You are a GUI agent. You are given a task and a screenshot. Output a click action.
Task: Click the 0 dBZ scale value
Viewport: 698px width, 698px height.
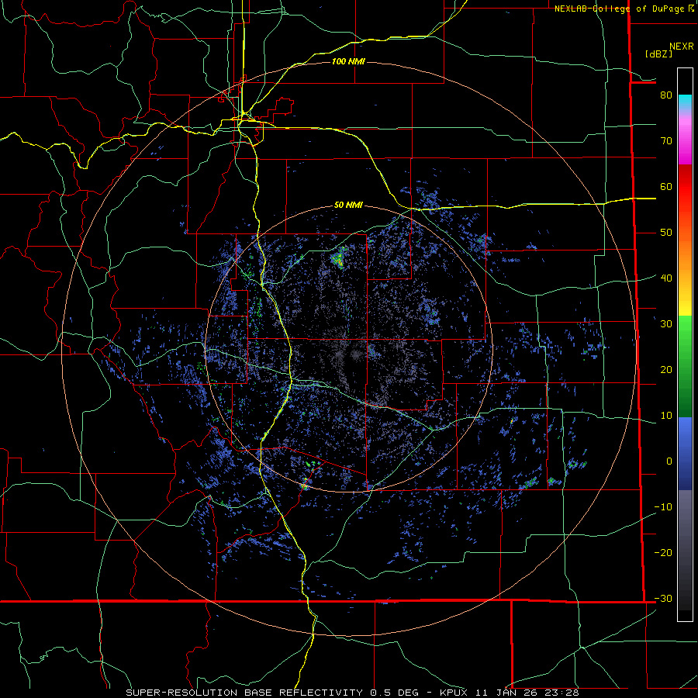coord(669,461)
